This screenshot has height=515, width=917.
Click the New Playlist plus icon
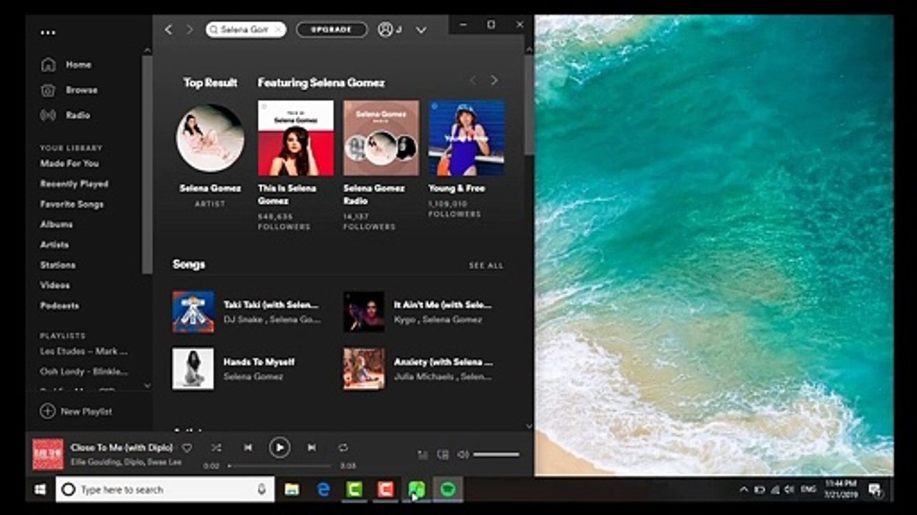47,411
